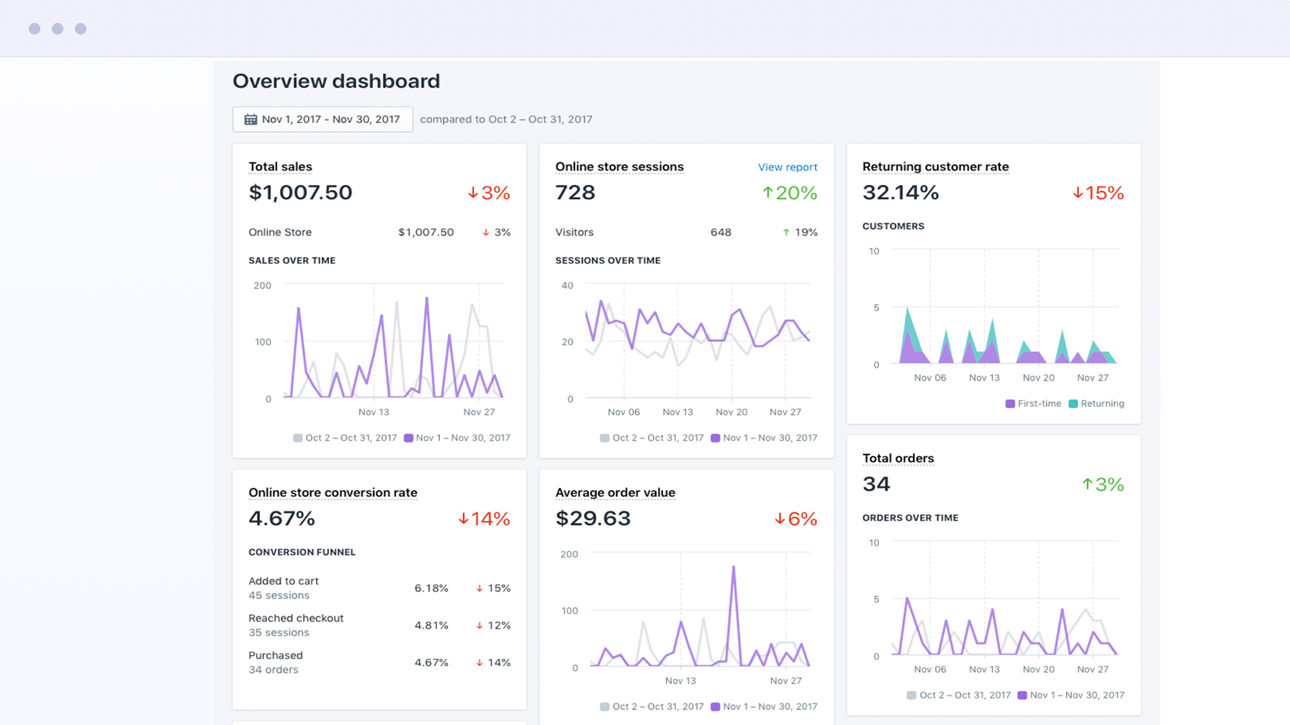Click the Visitors row label
This screenshot has width=1290, height=725.
pyautogui.click(x=574, y=232)
